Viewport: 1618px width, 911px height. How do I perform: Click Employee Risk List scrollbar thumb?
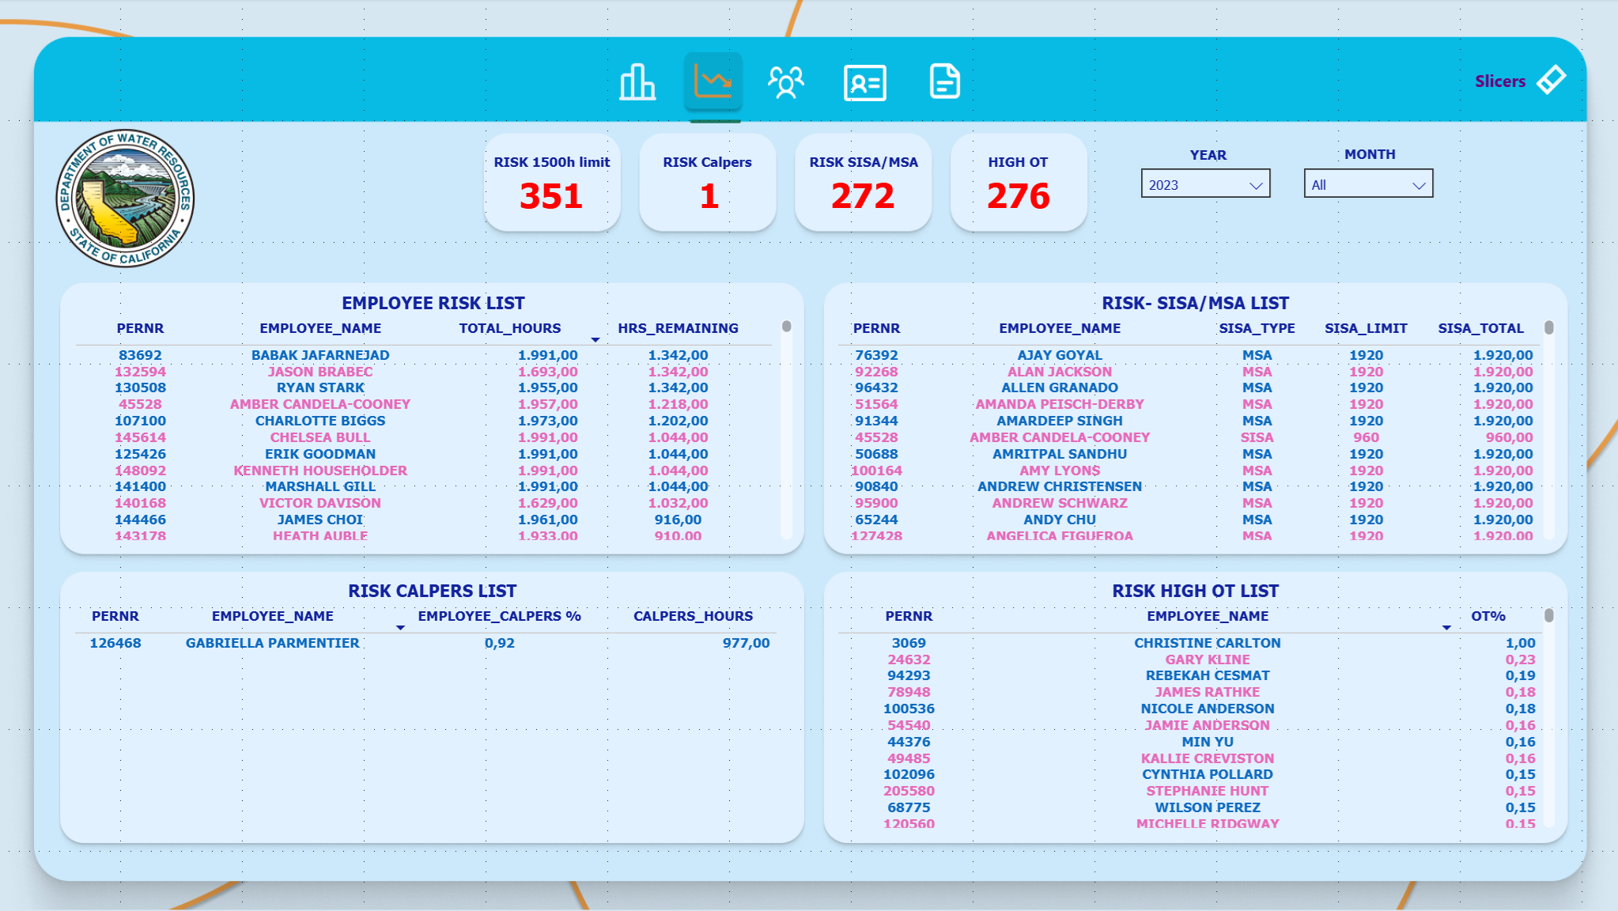click(786, 327)
